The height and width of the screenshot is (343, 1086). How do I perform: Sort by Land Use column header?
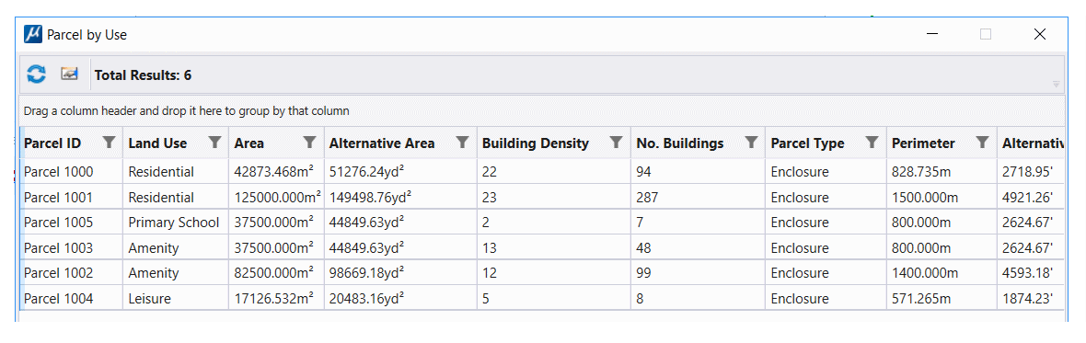point(157,143)
